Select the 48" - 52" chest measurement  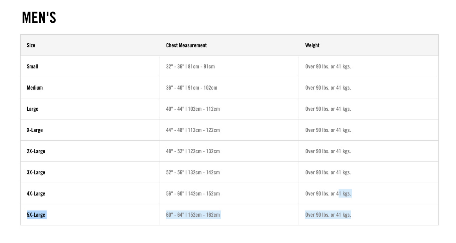[193, 151]
